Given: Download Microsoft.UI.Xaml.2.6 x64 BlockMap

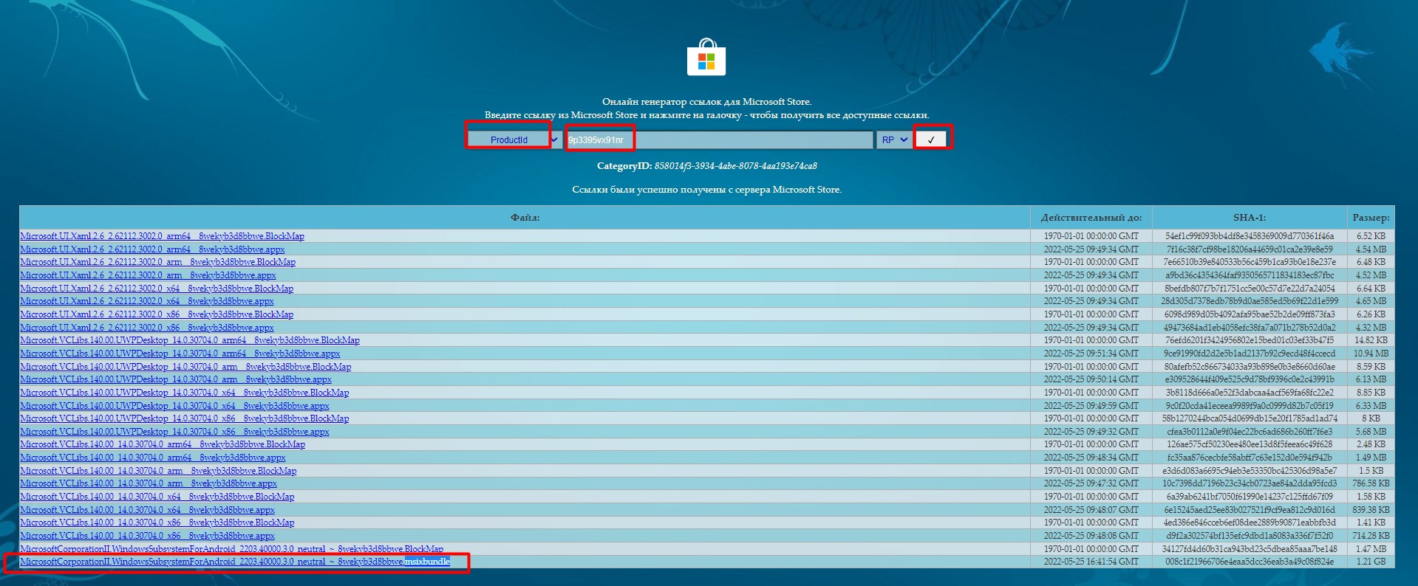Looking at the screenshot, I should pyautogui.click(x=157, y=289).
